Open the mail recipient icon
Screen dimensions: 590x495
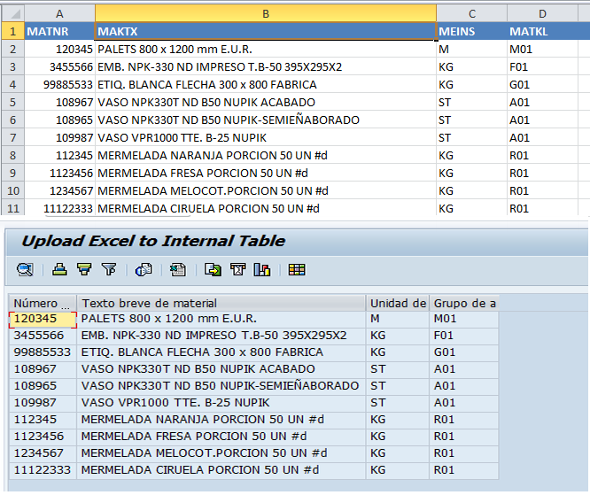tap(237, 270)
